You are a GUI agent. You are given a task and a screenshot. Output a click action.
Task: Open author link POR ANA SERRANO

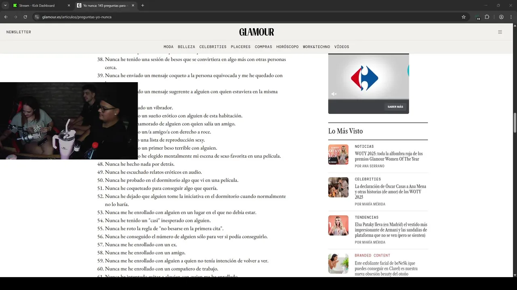[370, 166]
